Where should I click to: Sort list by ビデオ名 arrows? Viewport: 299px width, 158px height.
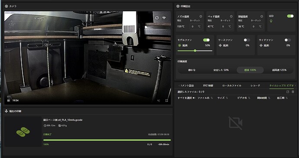249,98
